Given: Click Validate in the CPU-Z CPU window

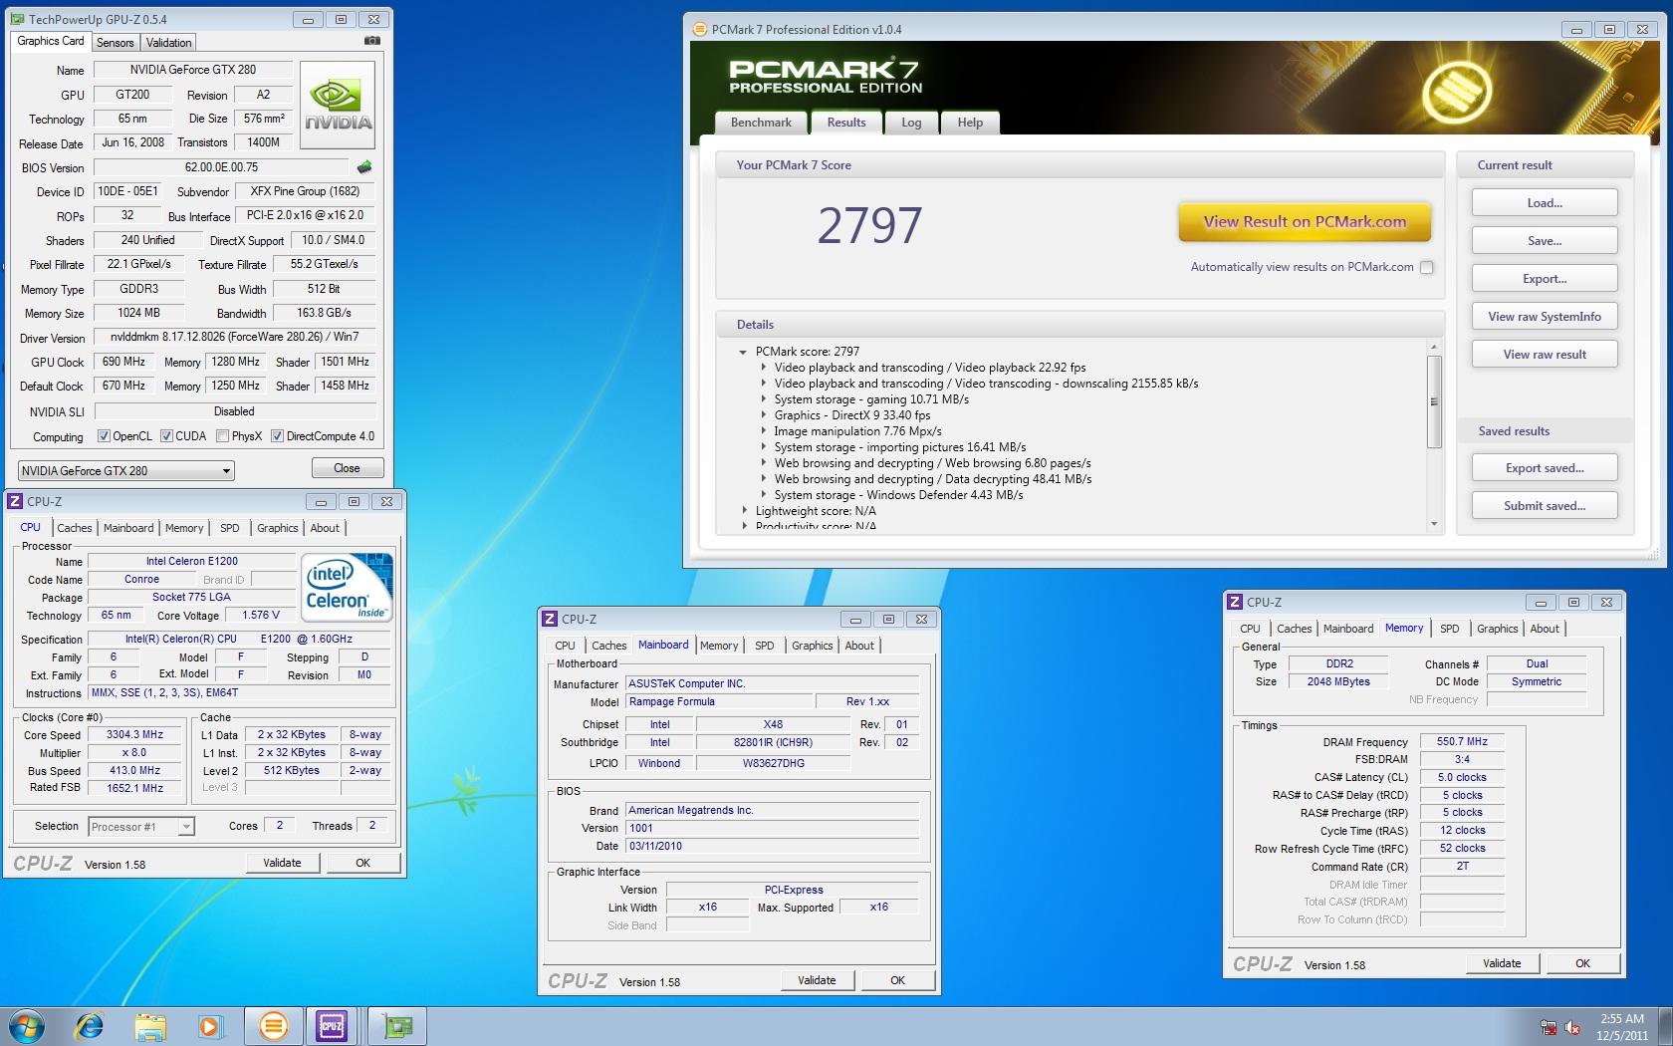Looking at the screenshot, I should (282, 863).
